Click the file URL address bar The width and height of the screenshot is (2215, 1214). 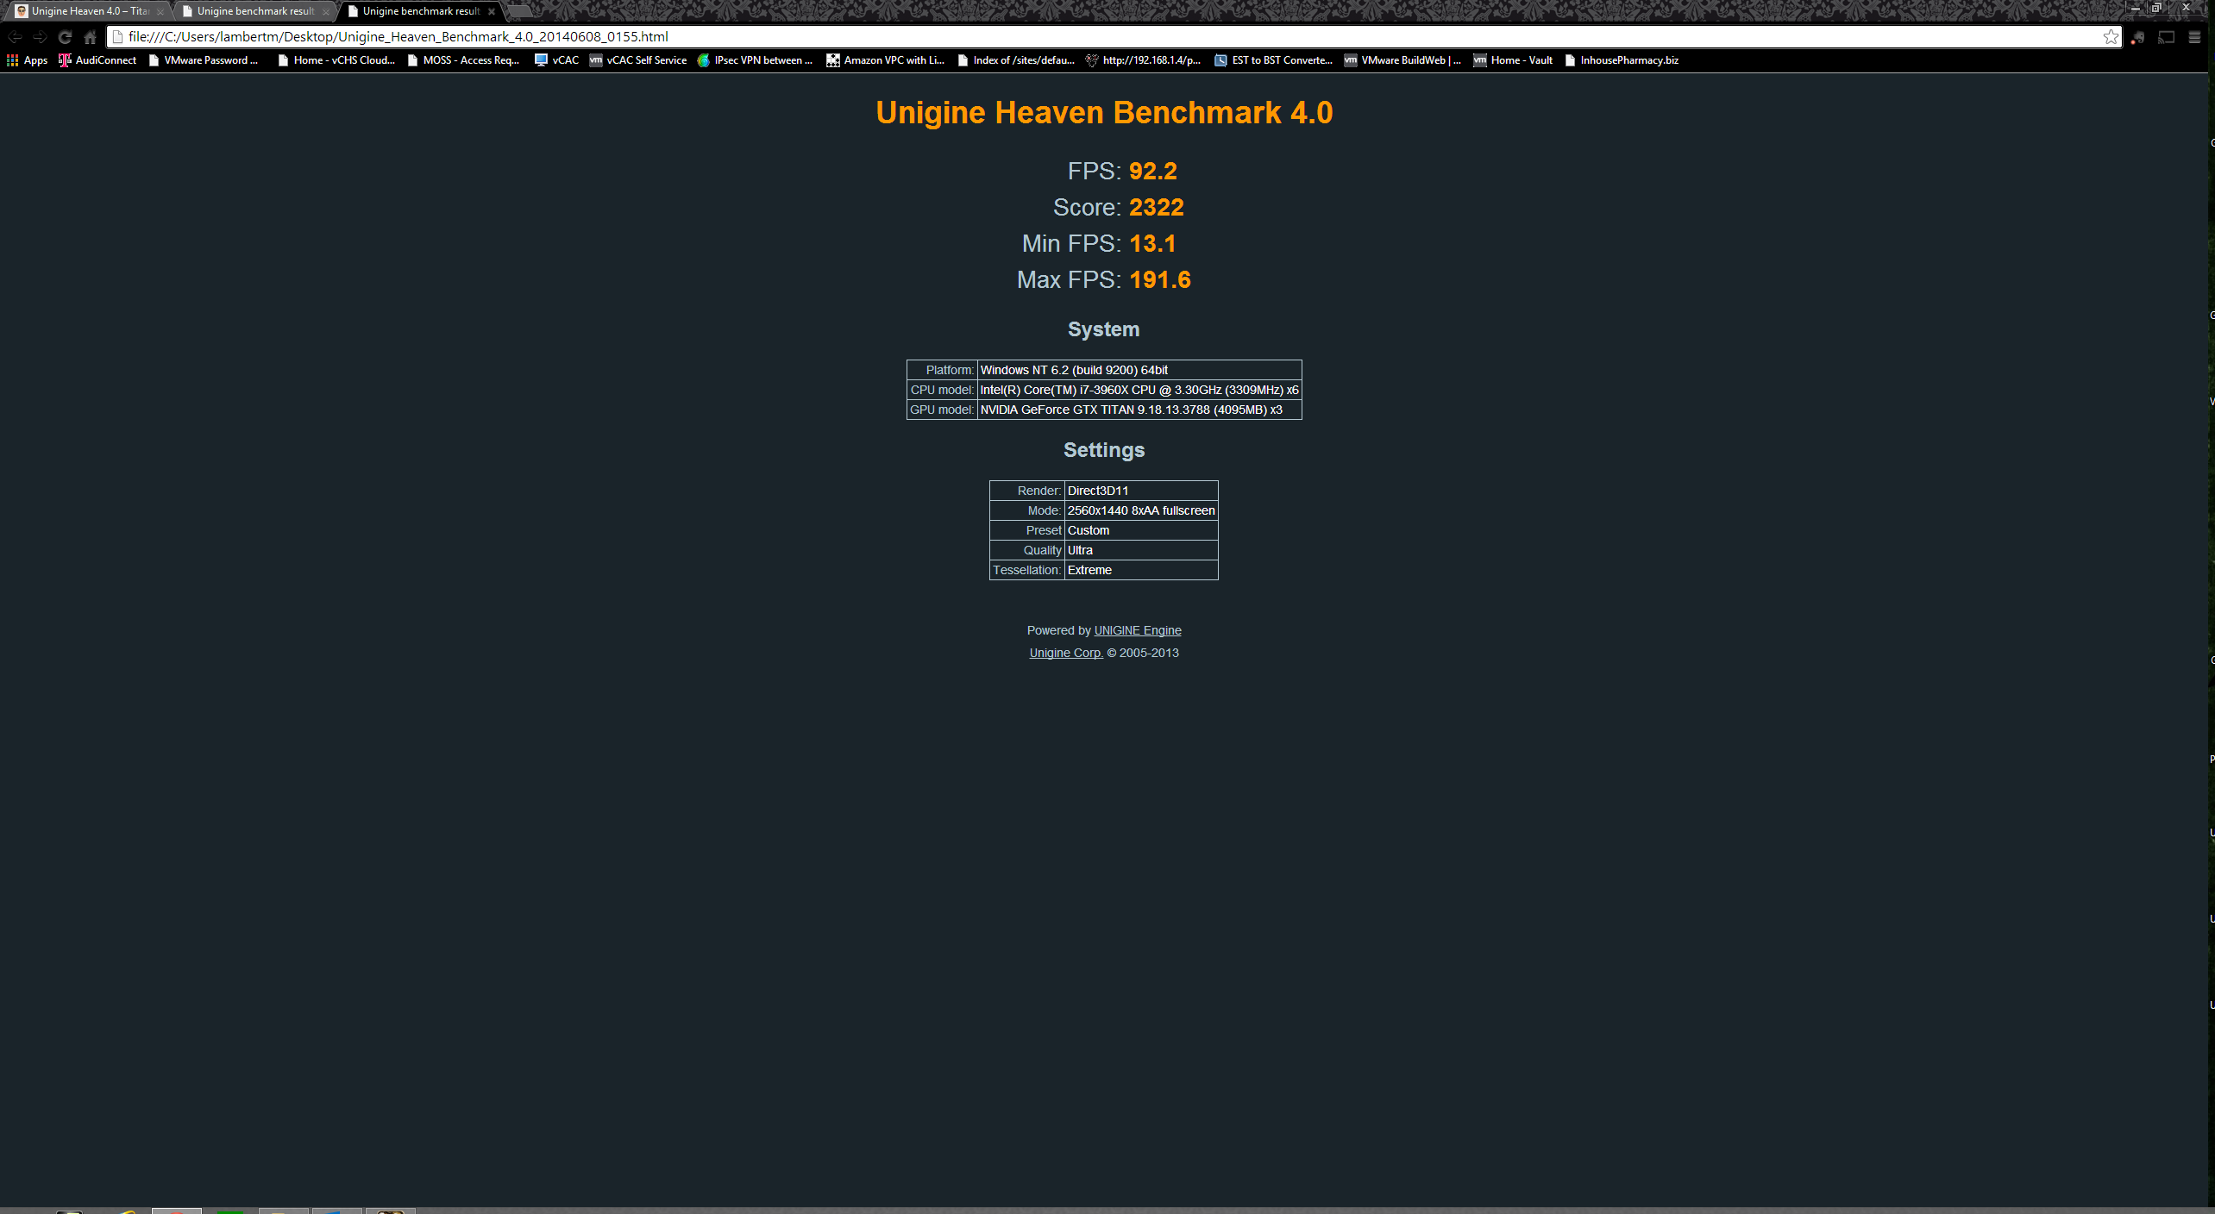(x=1035, y=37)
